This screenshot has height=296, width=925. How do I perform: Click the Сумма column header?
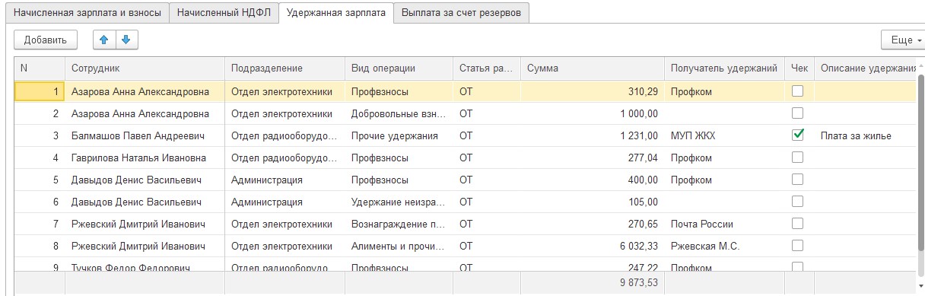point(593,68)
